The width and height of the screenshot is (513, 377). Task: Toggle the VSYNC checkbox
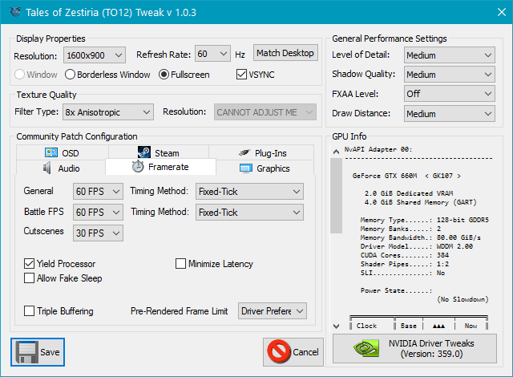pyautogui.click(x=241, y=75)
